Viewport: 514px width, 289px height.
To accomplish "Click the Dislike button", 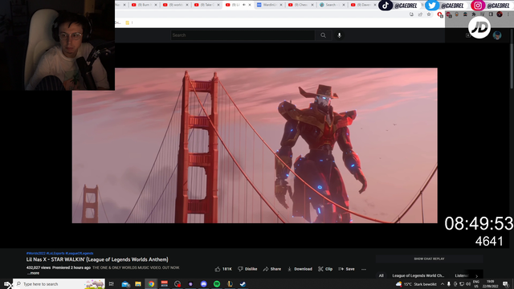I will click(247, 269).
